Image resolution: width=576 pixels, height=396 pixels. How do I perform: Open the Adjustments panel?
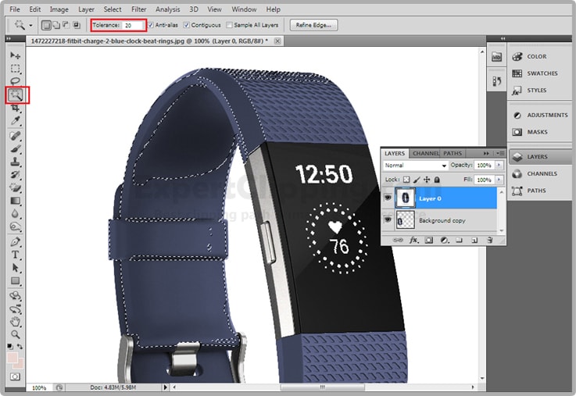pos(547,115)
